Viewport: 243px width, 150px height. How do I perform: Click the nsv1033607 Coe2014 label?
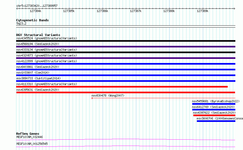[33, 73]
